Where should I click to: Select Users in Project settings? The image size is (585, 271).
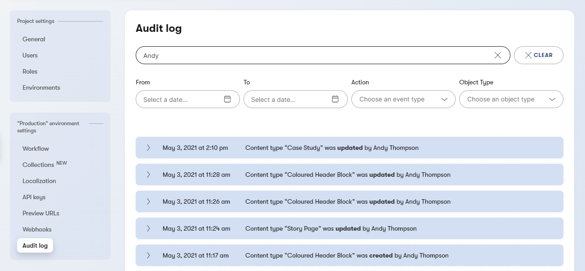(x=30, y=55)
